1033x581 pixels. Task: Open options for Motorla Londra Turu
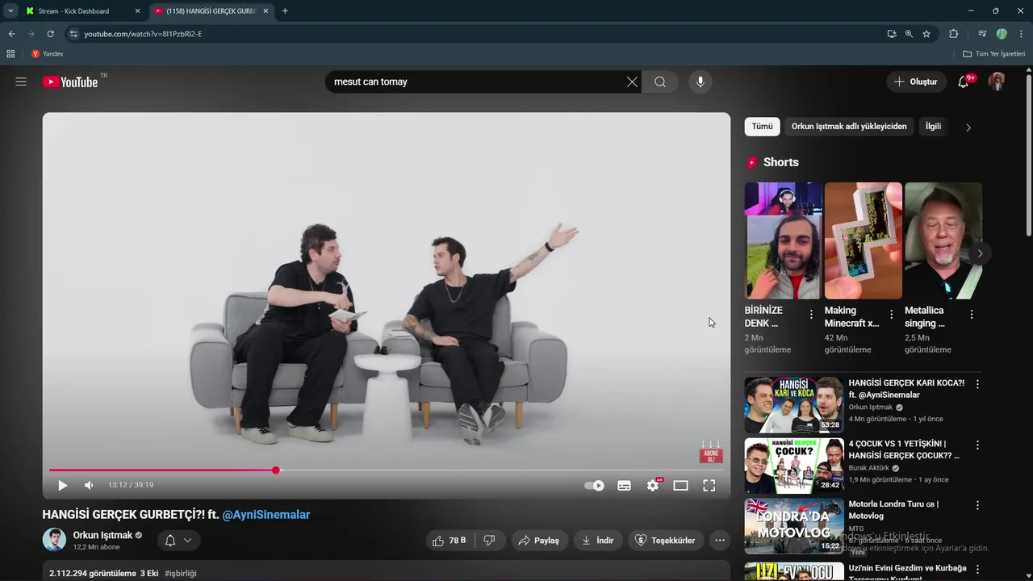pyautogui.click(x=977, y=506)
